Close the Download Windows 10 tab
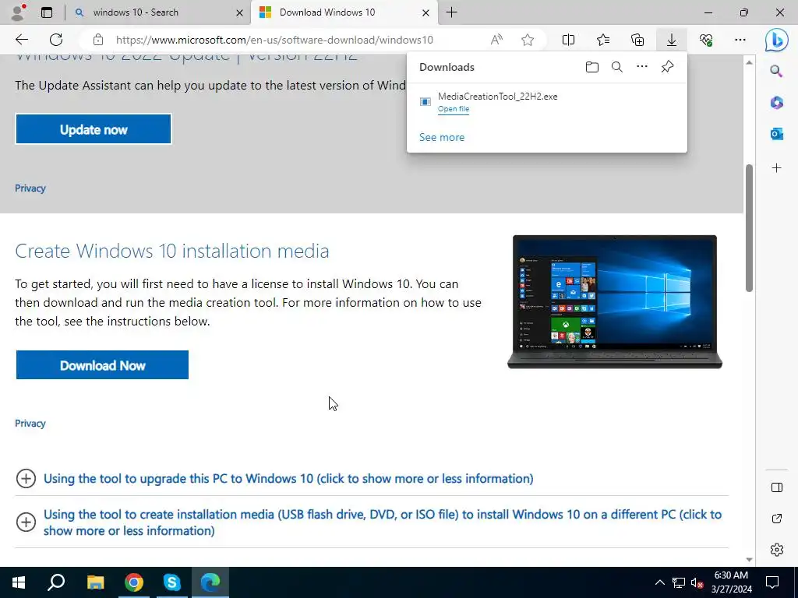 coord(425,12)
